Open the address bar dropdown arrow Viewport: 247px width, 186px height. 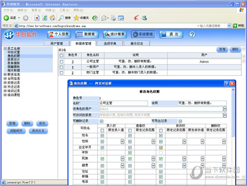pyautogui.click(x=229, y=26)
